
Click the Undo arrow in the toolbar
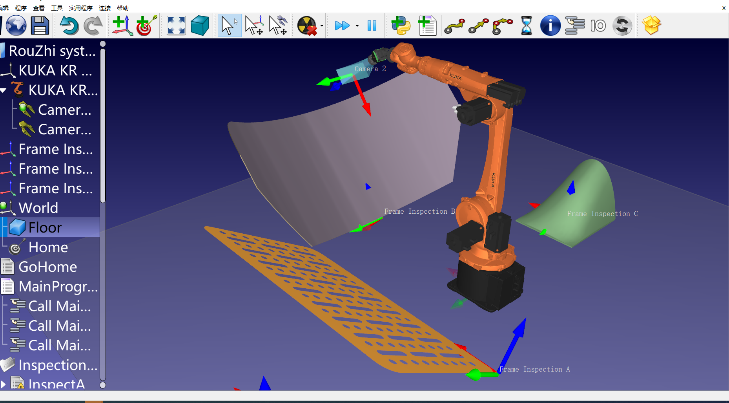coord(69,26)
